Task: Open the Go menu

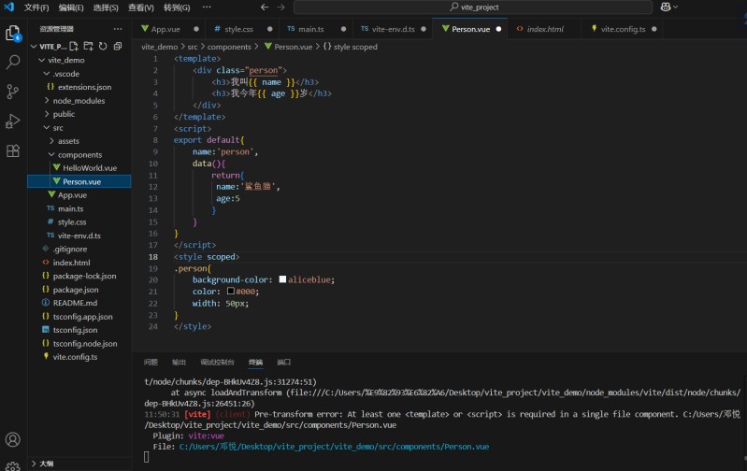Action: (177, 7)
